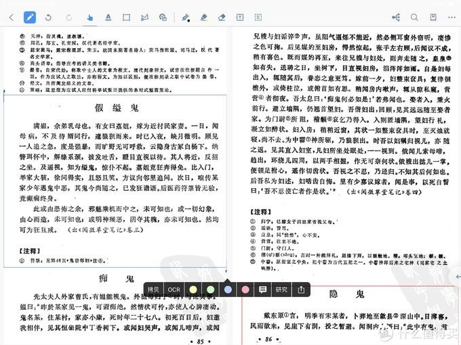461x345 pixels.
Task: Redo the last undone action
Action: pos(68,18)
